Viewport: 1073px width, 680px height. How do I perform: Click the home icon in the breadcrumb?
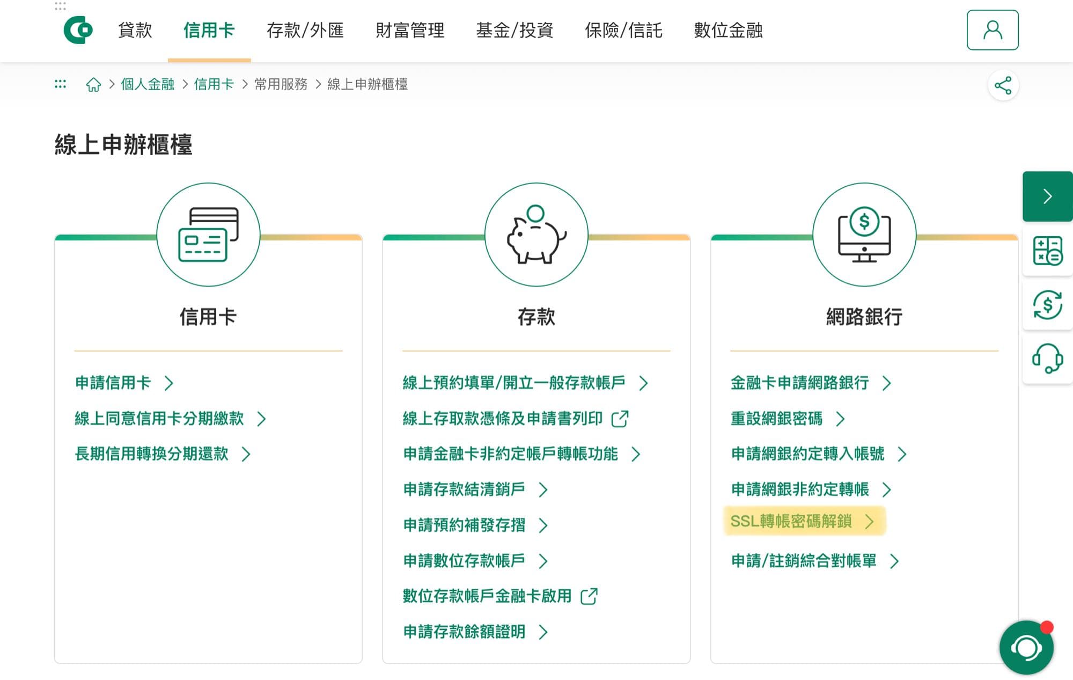coord(94,84)
